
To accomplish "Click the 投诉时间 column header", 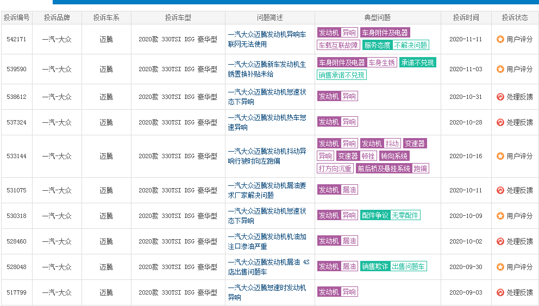I will point(466,17).
